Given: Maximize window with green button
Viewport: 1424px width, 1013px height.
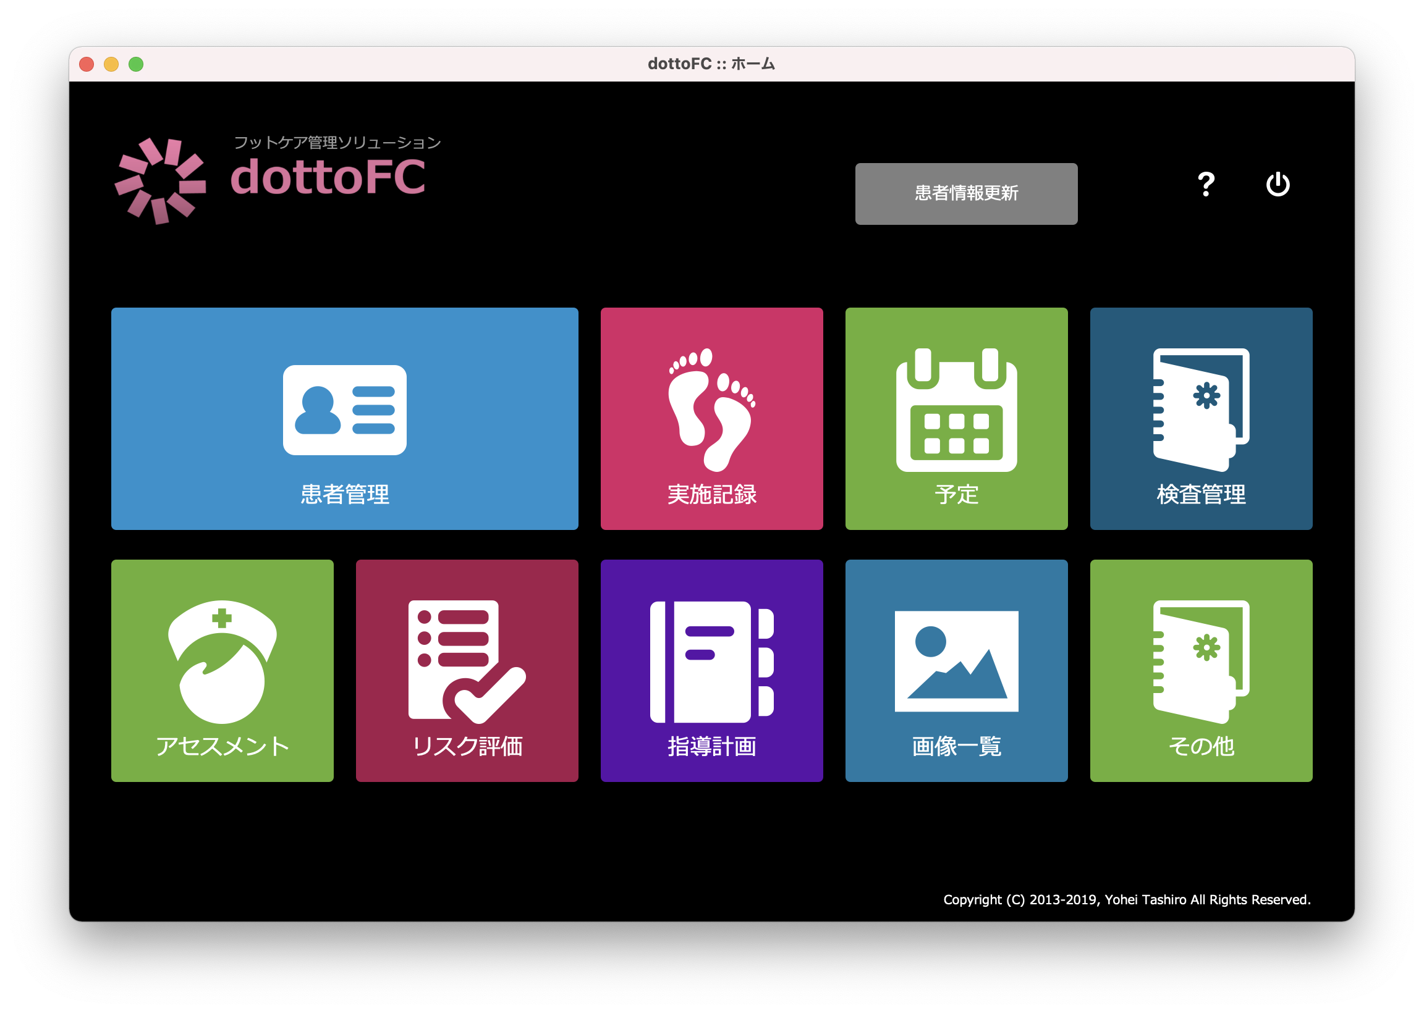Looking at the screenshot, I should pyautogui.click(x=136, y=64).
